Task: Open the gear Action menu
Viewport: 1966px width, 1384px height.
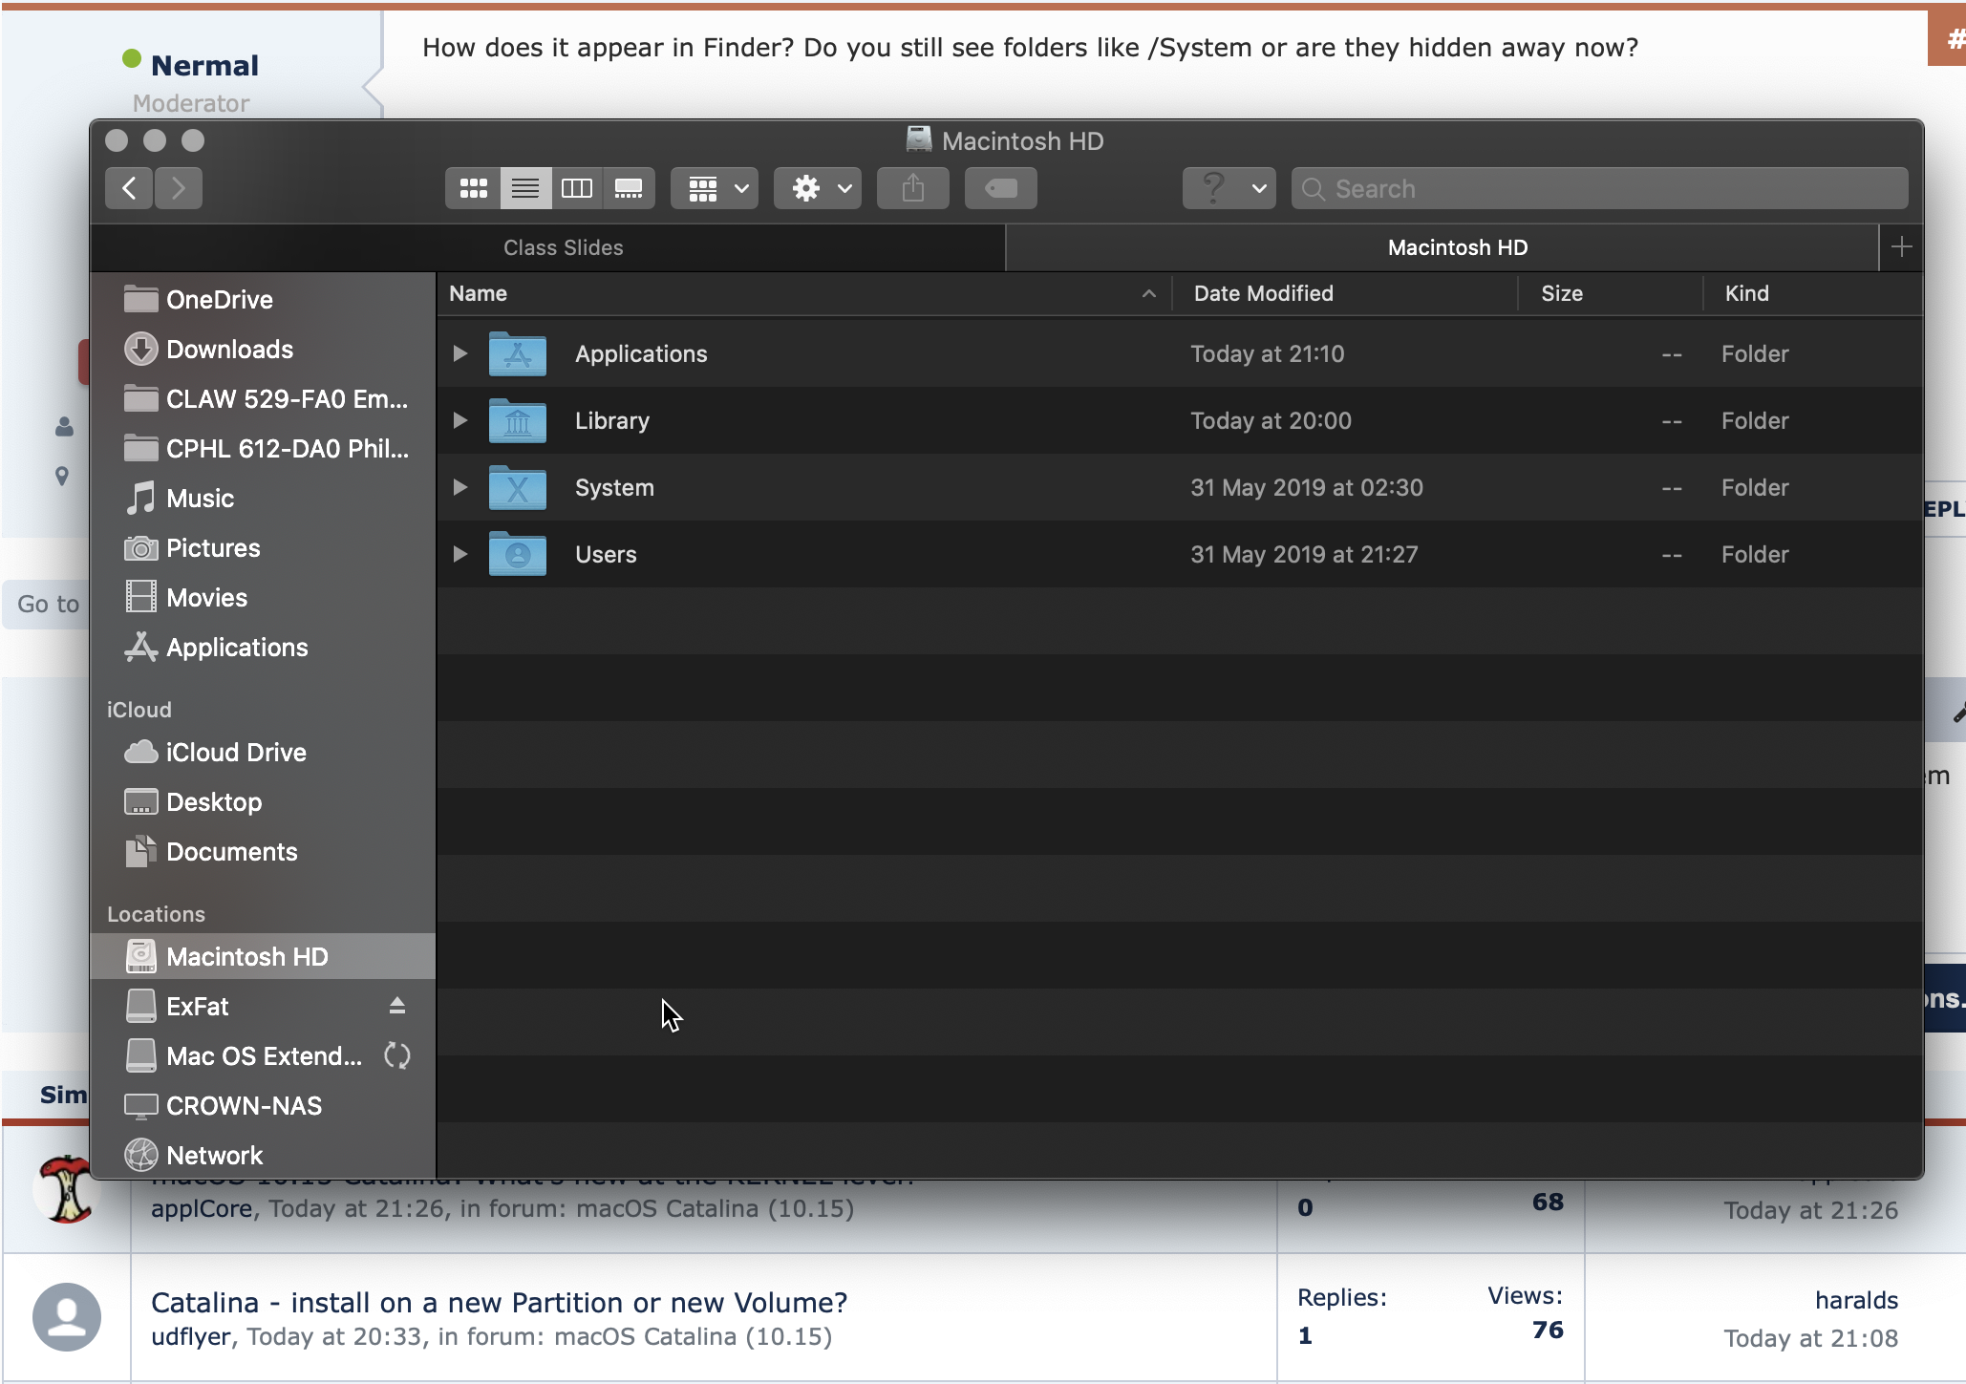Action: tap(818, 188)
